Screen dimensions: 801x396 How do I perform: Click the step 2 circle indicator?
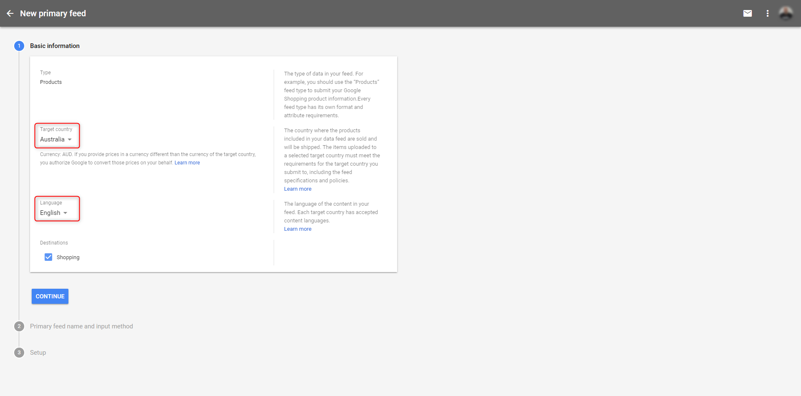(19, 326)
